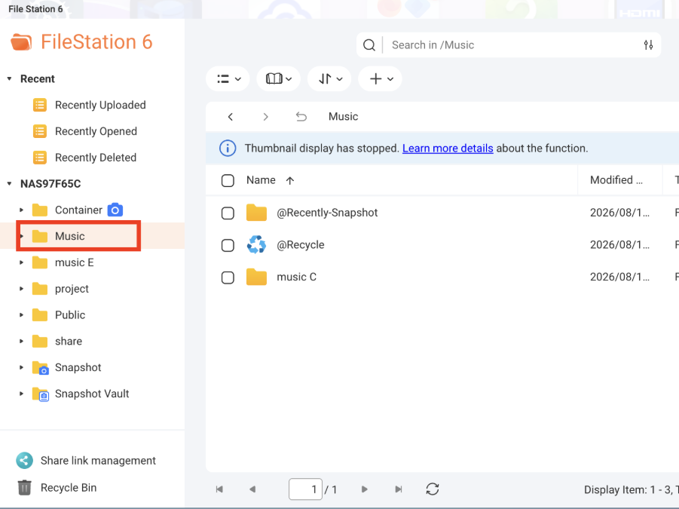
Task: Select the music C file name
Action: [297, 277]
